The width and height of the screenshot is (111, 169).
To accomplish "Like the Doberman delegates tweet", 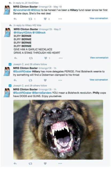I will point(45,80).
